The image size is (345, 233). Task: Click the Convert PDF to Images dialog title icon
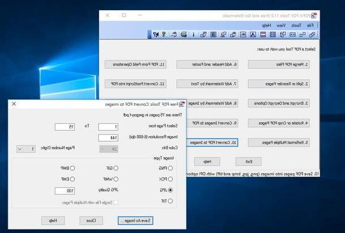coord(182,104)
